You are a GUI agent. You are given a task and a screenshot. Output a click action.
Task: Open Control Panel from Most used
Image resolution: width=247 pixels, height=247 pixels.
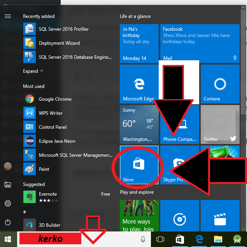[x=53, y=127]
